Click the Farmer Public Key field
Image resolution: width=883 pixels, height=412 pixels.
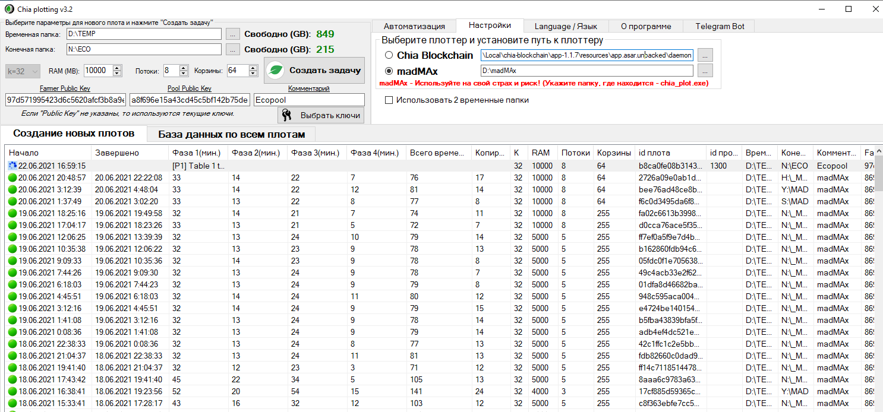coord(66,100)
